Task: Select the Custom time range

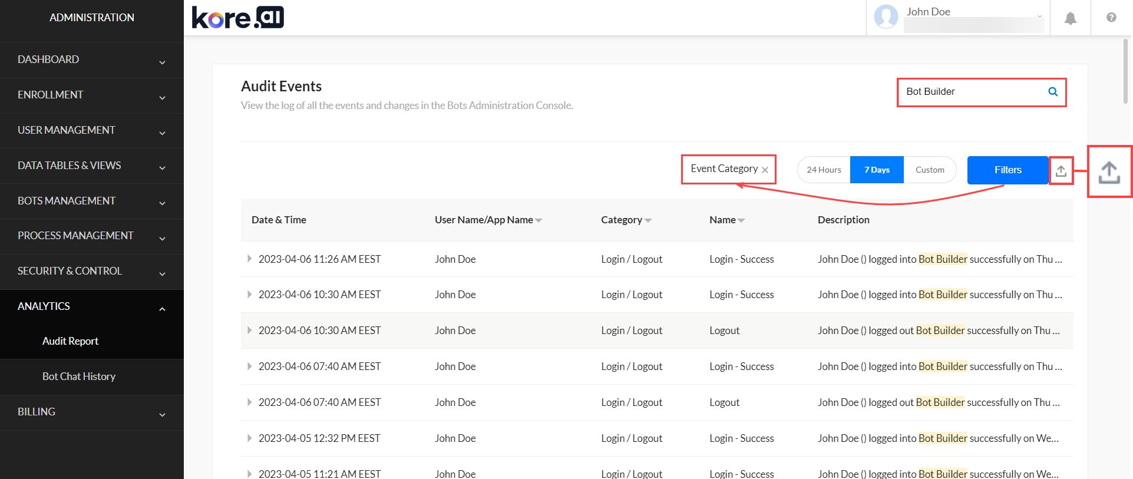Action: (929, 170)
